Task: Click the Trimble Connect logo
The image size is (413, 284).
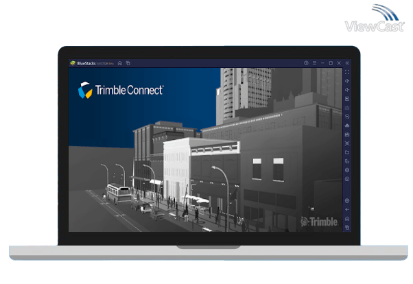Action: [x=121, y=90]
